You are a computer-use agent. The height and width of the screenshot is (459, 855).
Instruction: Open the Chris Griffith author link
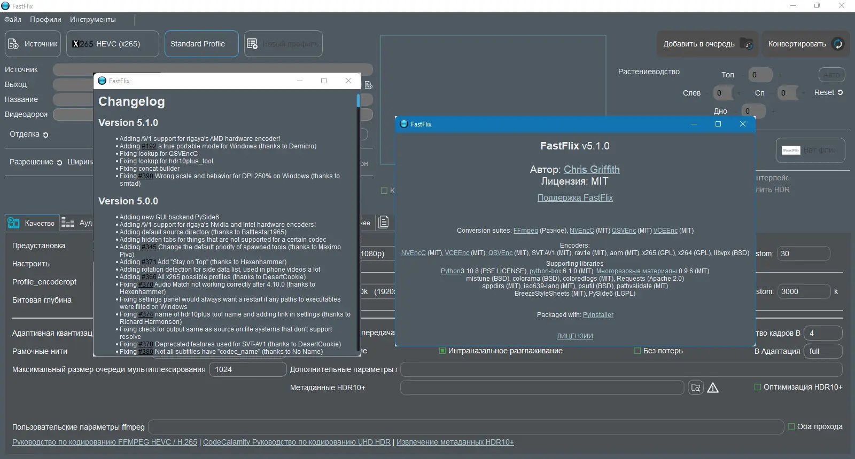pyautogui.click(x=592, y=169)
